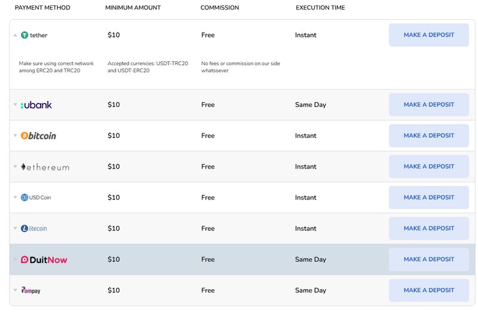This screenshot has height=313, width=478.
Task: Click the $10 minimum amount in Tether row
Action: (x=114, y=35)
